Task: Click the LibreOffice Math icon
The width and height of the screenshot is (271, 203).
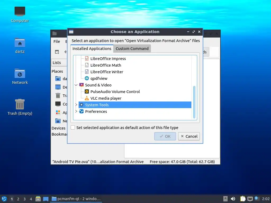Action: (87, 65)
